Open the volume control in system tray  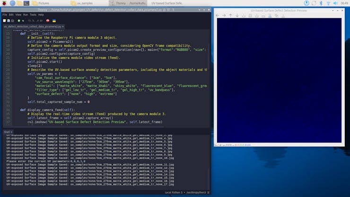pos(335,3)
